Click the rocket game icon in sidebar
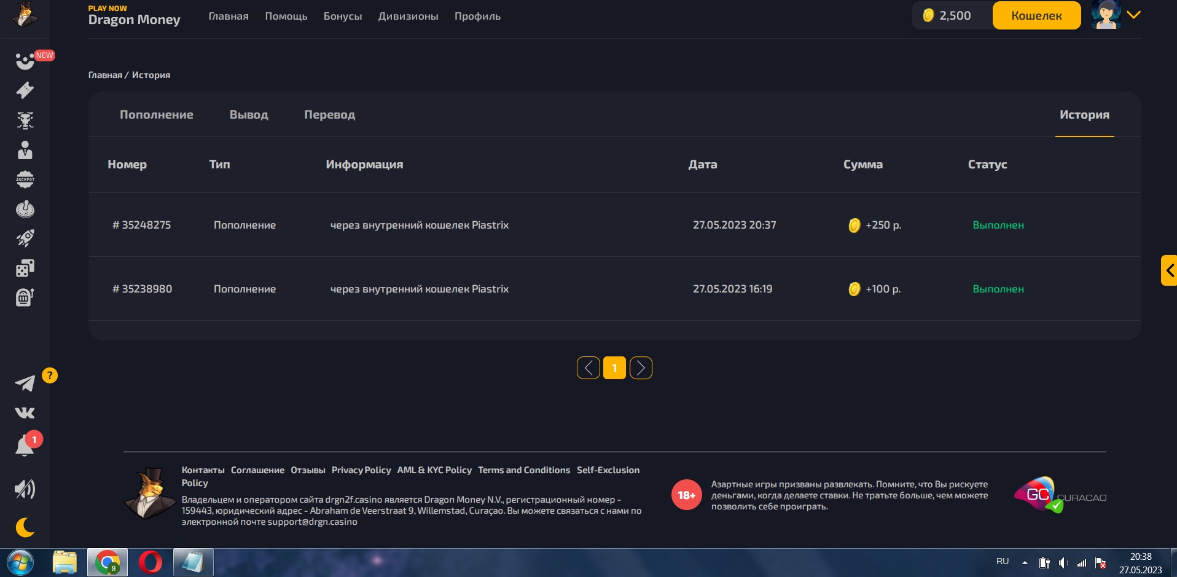The width and height of the screenshot is (1177, 577). (x=25, y=238)
